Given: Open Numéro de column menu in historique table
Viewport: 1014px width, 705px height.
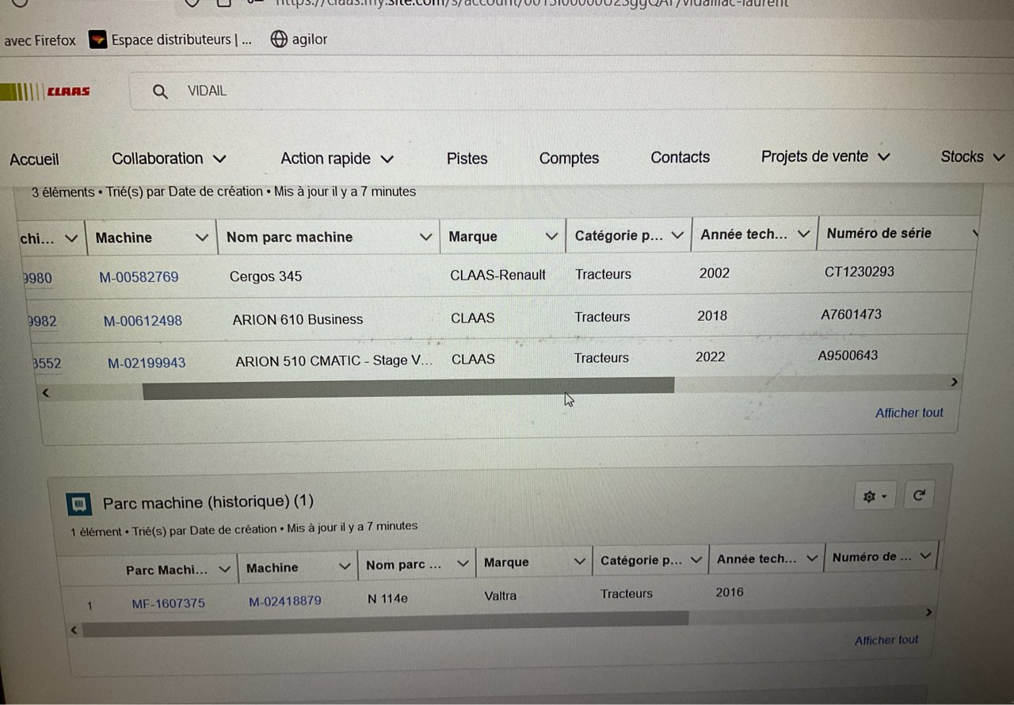Looking at the screenshot, I should click(x=925, y=557).
